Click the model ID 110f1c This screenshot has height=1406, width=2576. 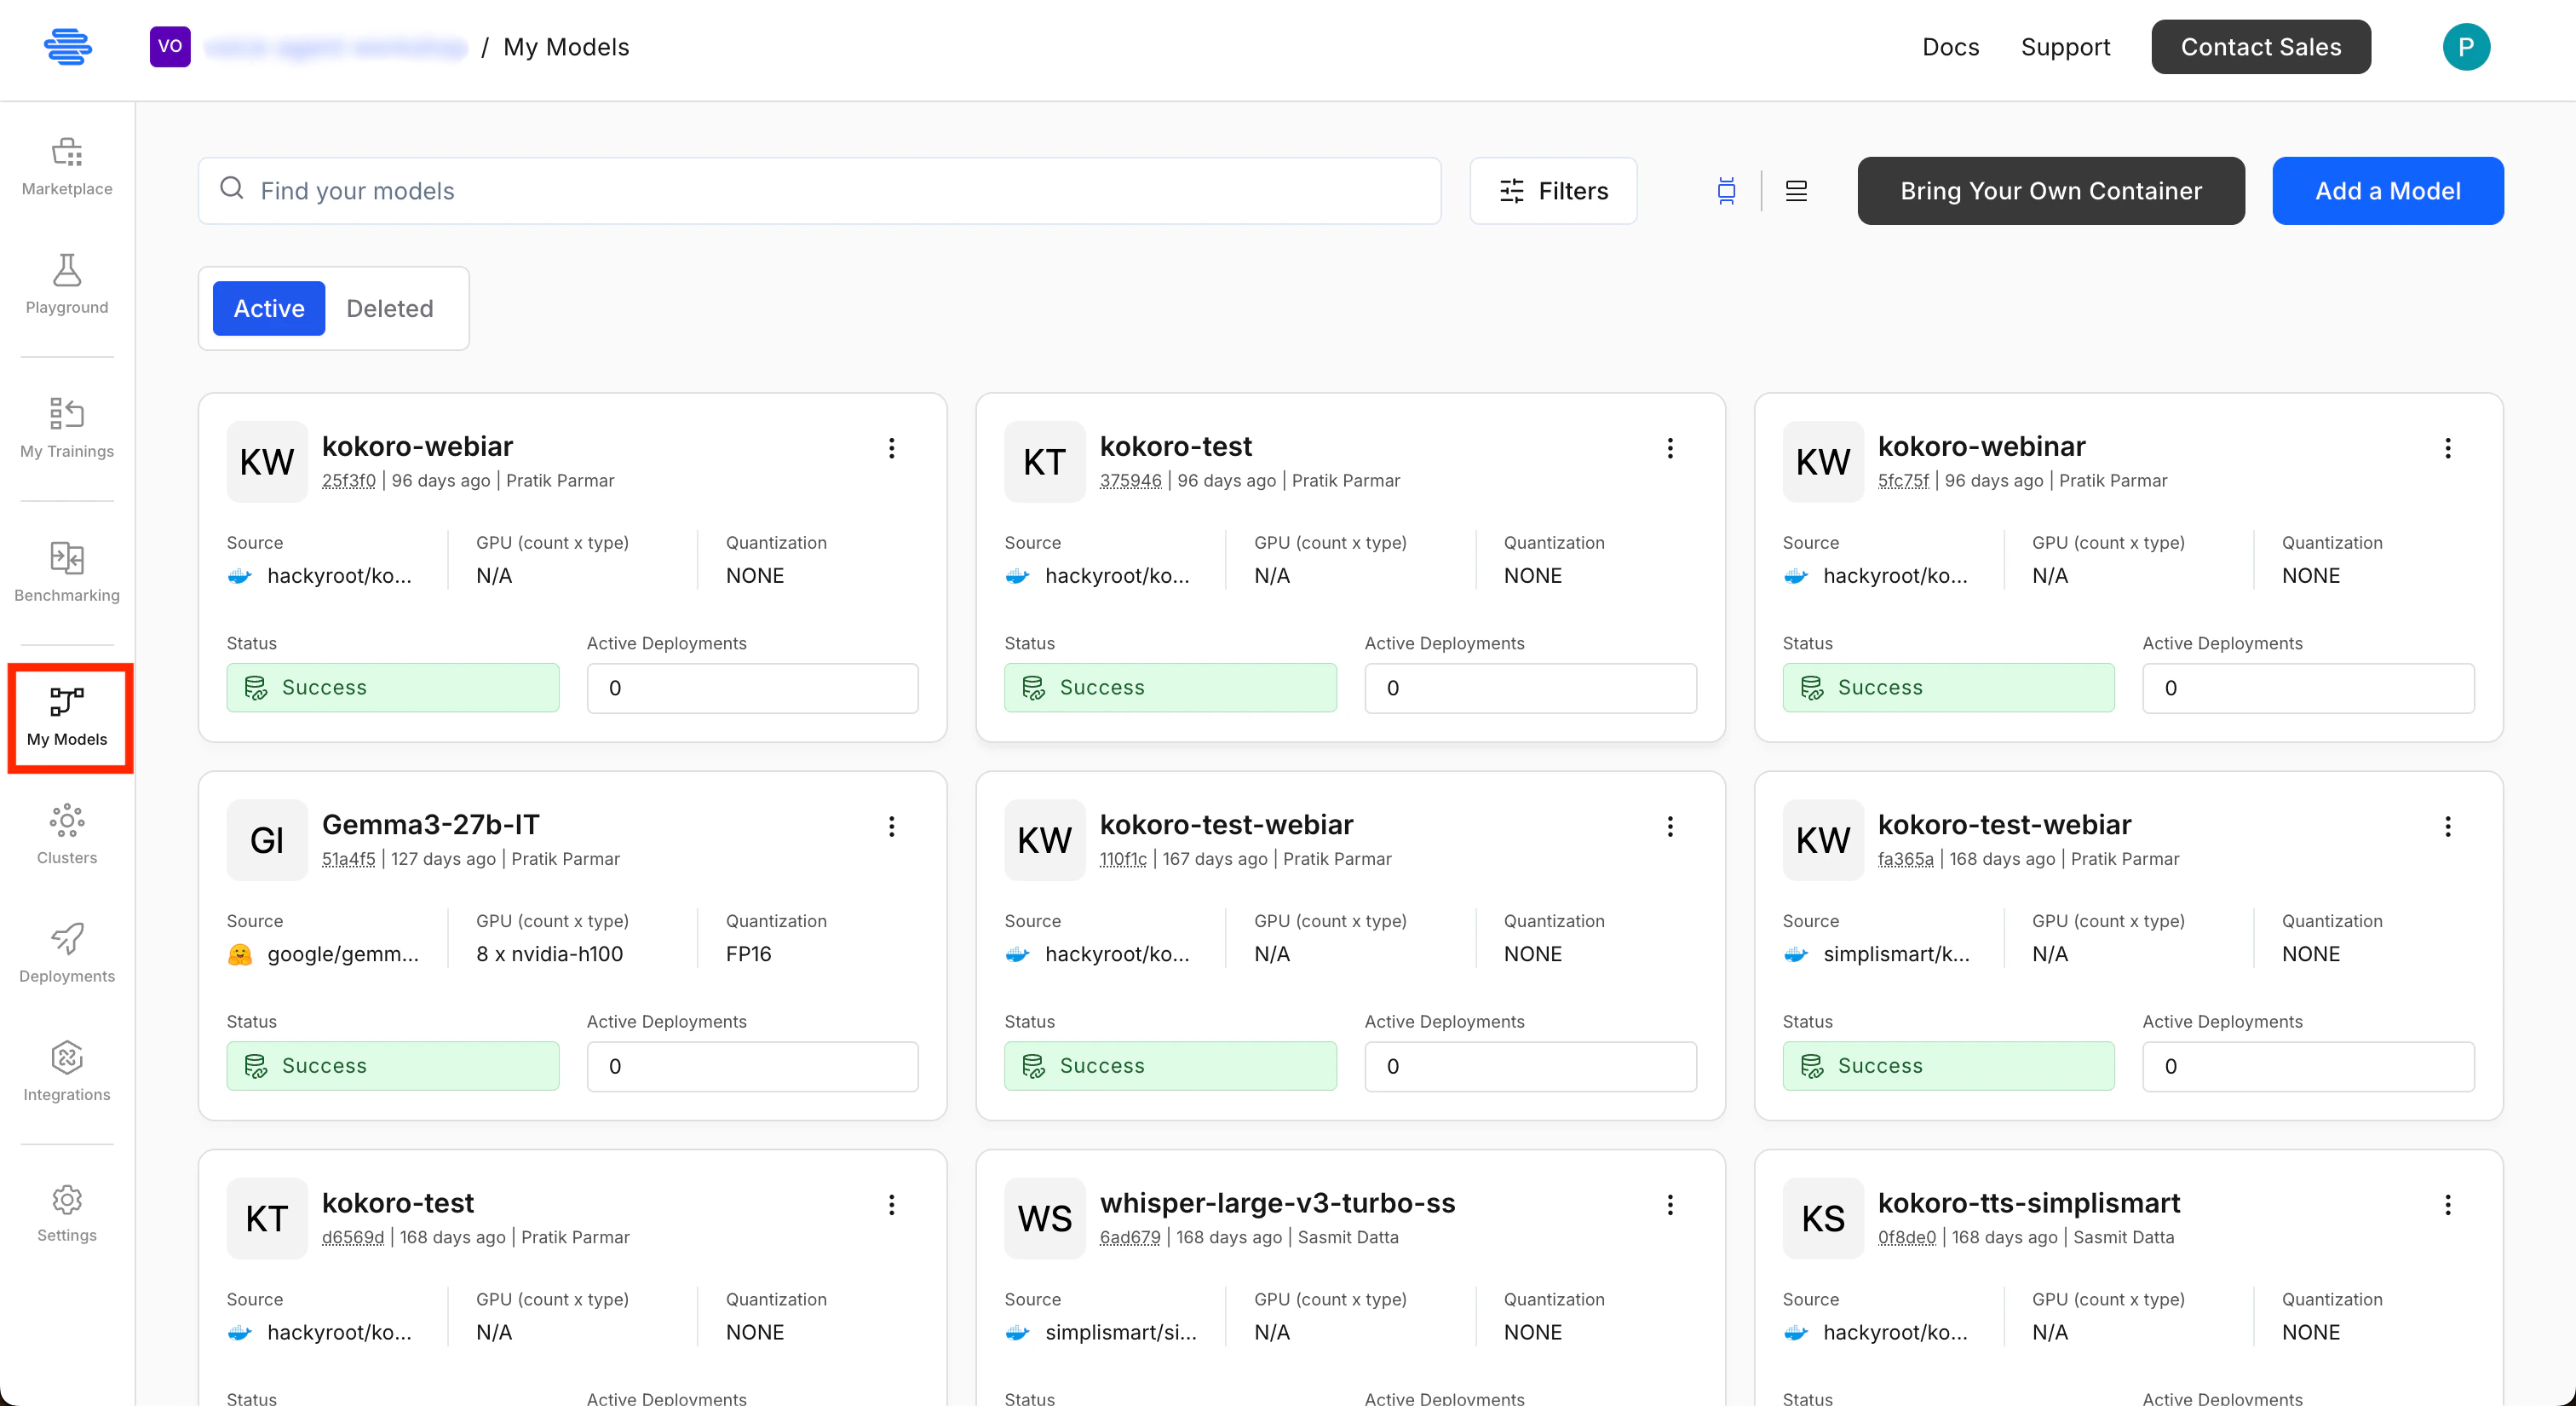pyautogui.click(x=1123, y=859)
